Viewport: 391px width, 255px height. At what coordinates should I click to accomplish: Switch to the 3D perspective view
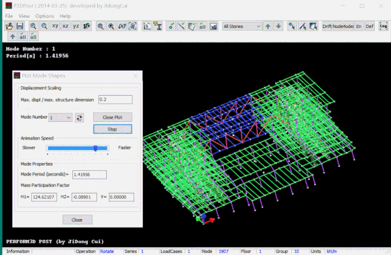(x=87, y=26)
